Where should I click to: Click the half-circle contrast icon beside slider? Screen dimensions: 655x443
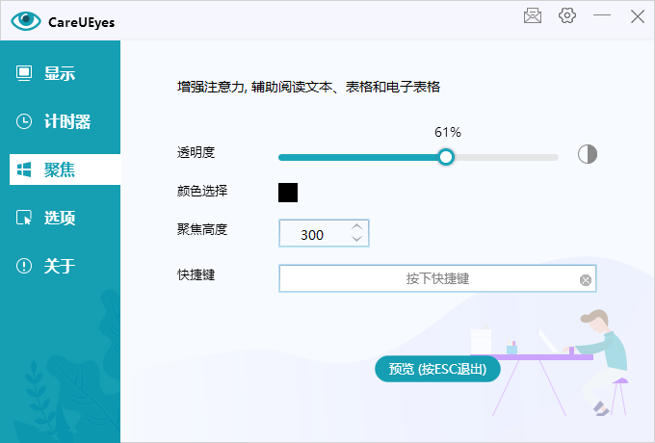588,155
